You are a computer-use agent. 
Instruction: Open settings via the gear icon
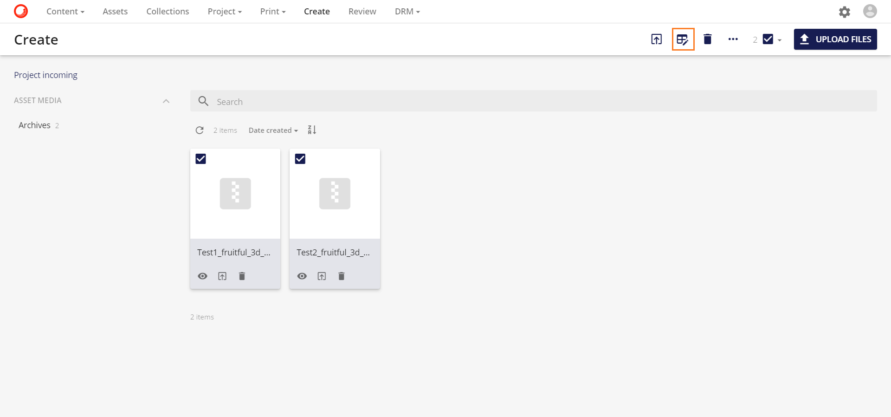[844, 12]
